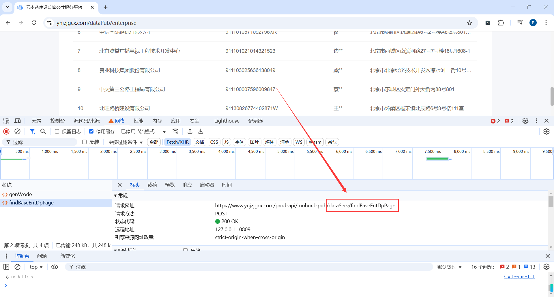The height and width of the screenshot is (297, 554).
Task: Create live expression eye icon
Action: point(55,267)
